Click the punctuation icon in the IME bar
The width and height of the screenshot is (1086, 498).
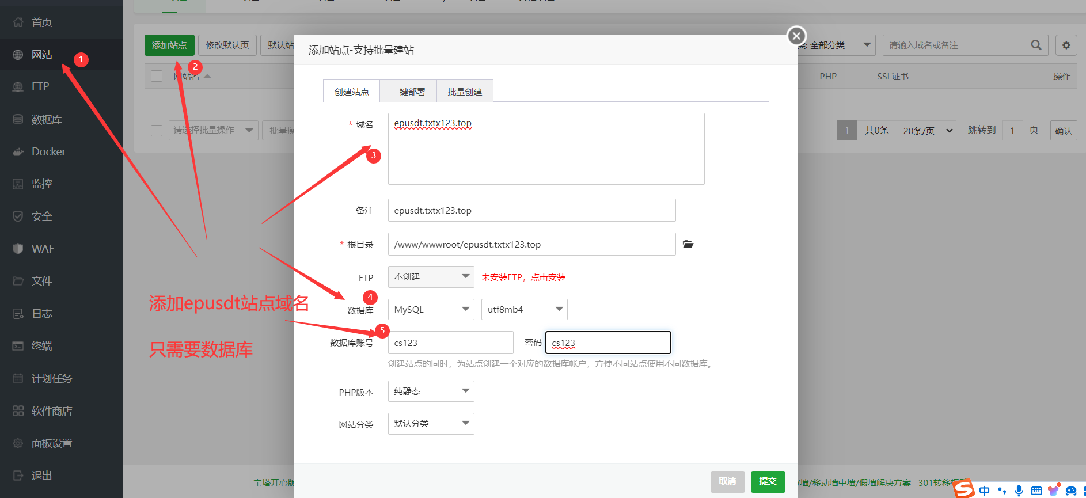click(1002, 491)
